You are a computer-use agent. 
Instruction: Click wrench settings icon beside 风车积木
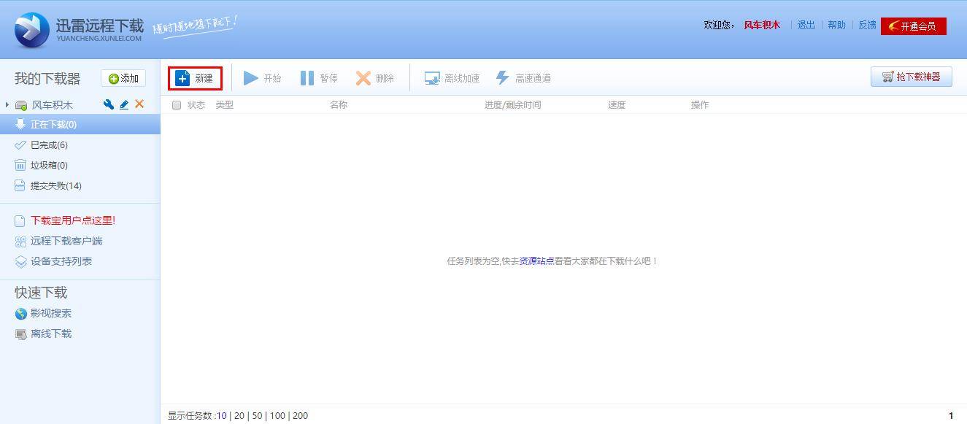(109, 104)
